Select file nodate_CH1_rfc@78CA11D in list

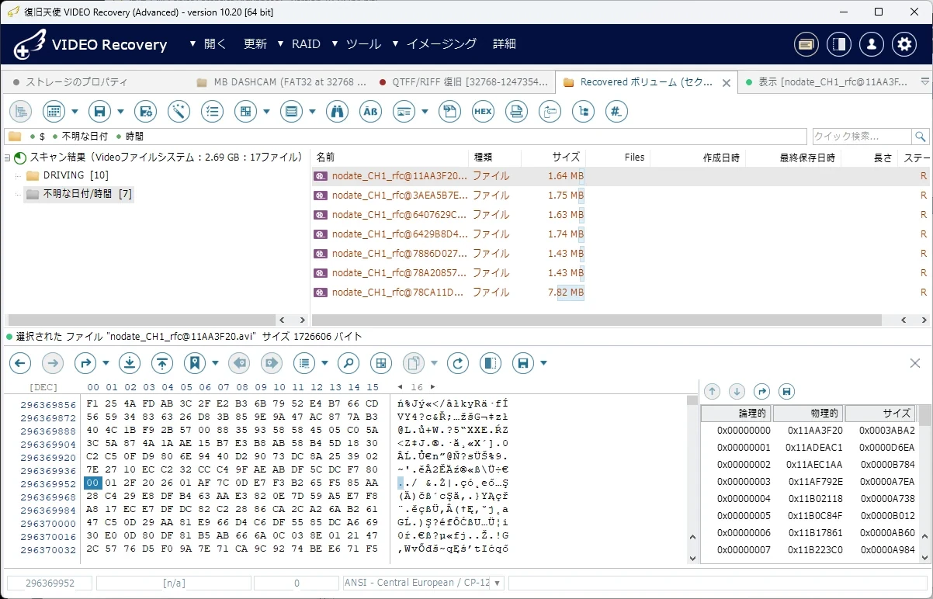400,293
